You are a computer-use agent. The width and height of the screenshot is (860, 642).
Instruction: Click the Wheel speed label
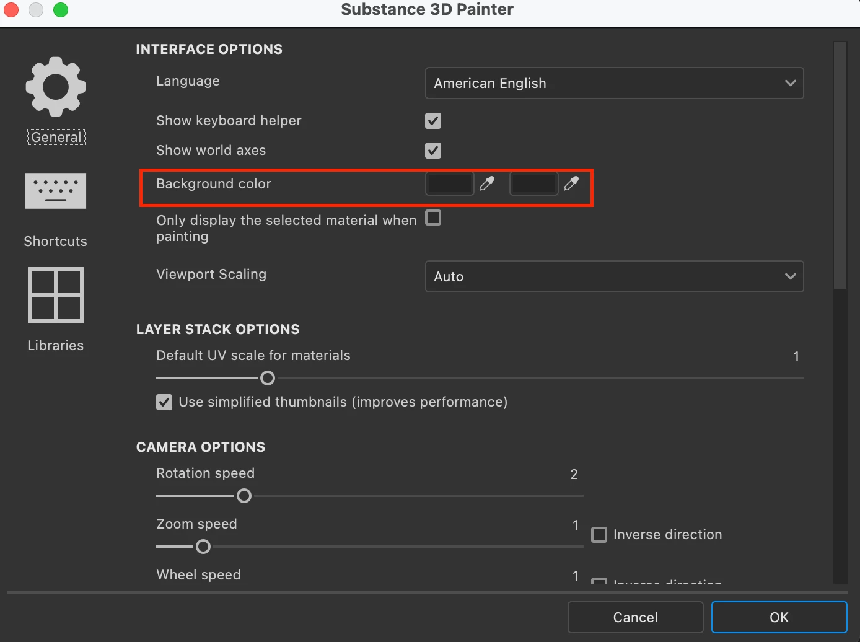tap(199, 574)
